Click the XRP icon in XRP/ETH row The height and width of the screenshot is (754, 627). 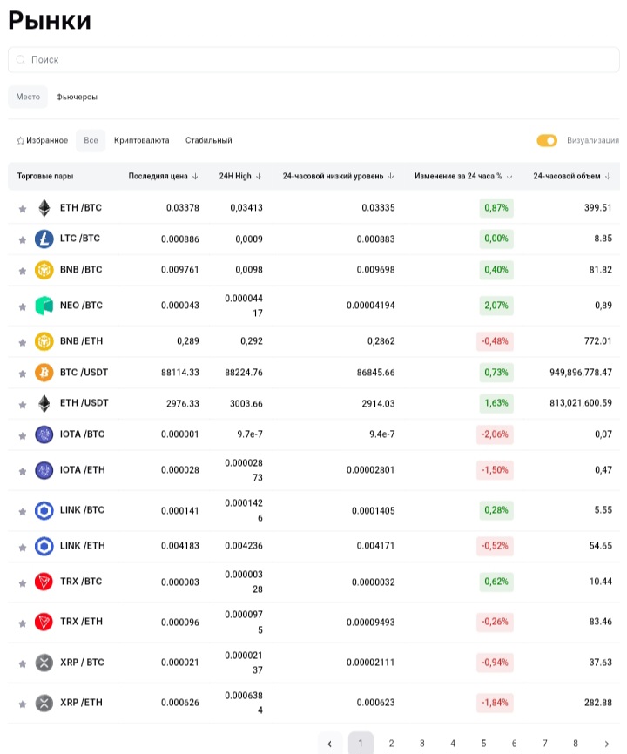coord(44,703)
